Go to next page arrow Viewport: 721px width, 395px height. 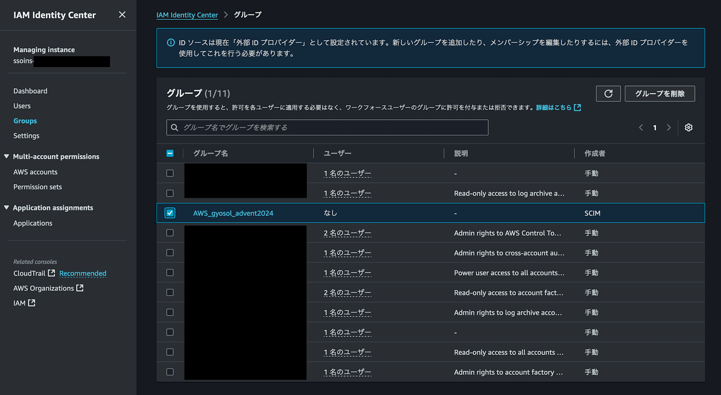coord(669,128)
